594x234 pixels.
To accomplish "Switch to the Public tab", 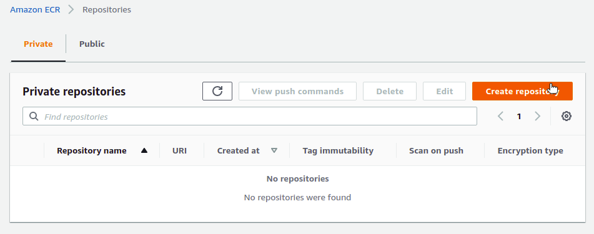I will point(92,44).
